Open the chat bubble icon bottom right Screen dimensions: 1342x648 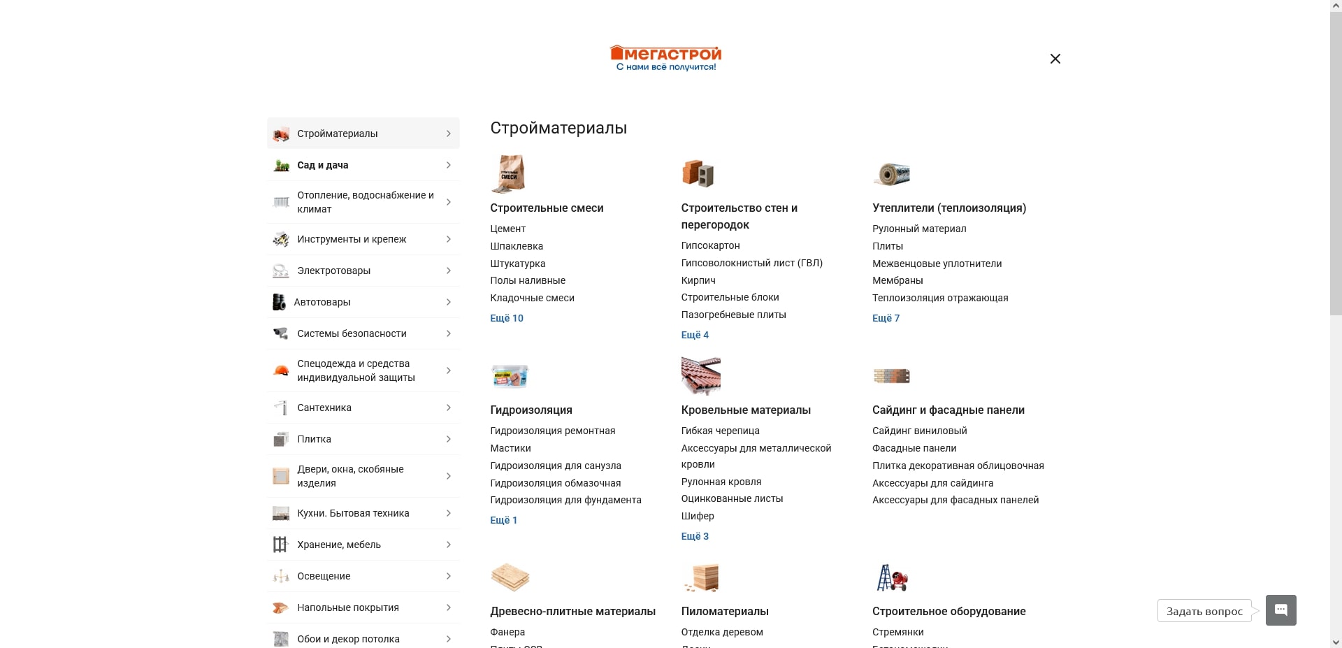[1281, 610]
